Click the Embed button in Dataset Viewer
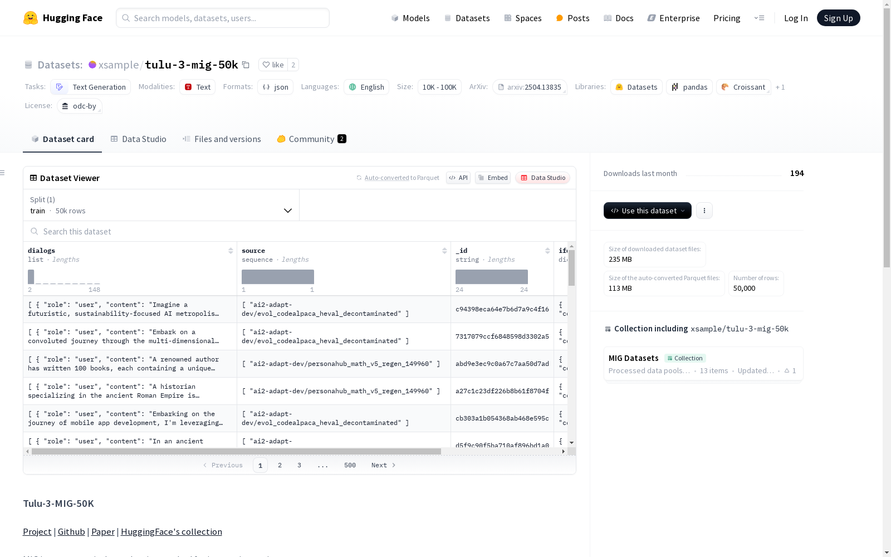The image size is (891, 557). coord(493,178)
